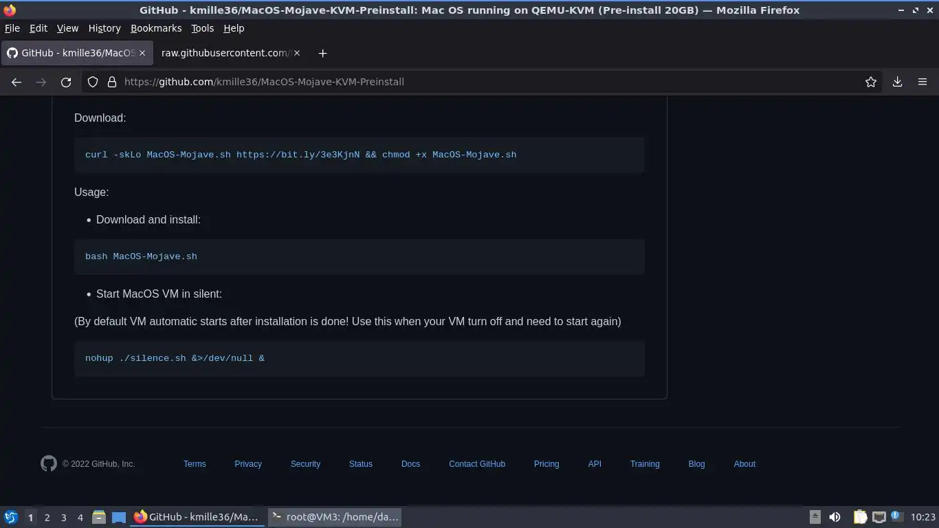Screen dimensions: 939x528
Task: Close the GitHub kmille36 tab
Action: [142, 53]
